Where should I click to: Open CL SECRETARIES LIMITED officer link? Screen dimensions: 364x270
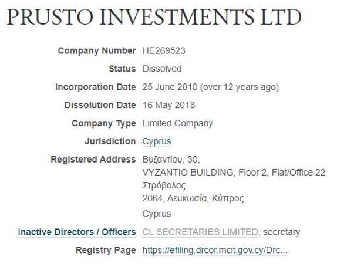coord(200,232)
